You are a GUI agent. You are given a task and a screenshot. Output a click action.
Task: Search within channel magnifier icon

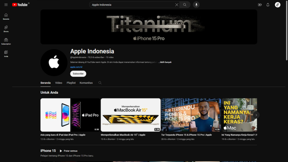click(100, 83)
